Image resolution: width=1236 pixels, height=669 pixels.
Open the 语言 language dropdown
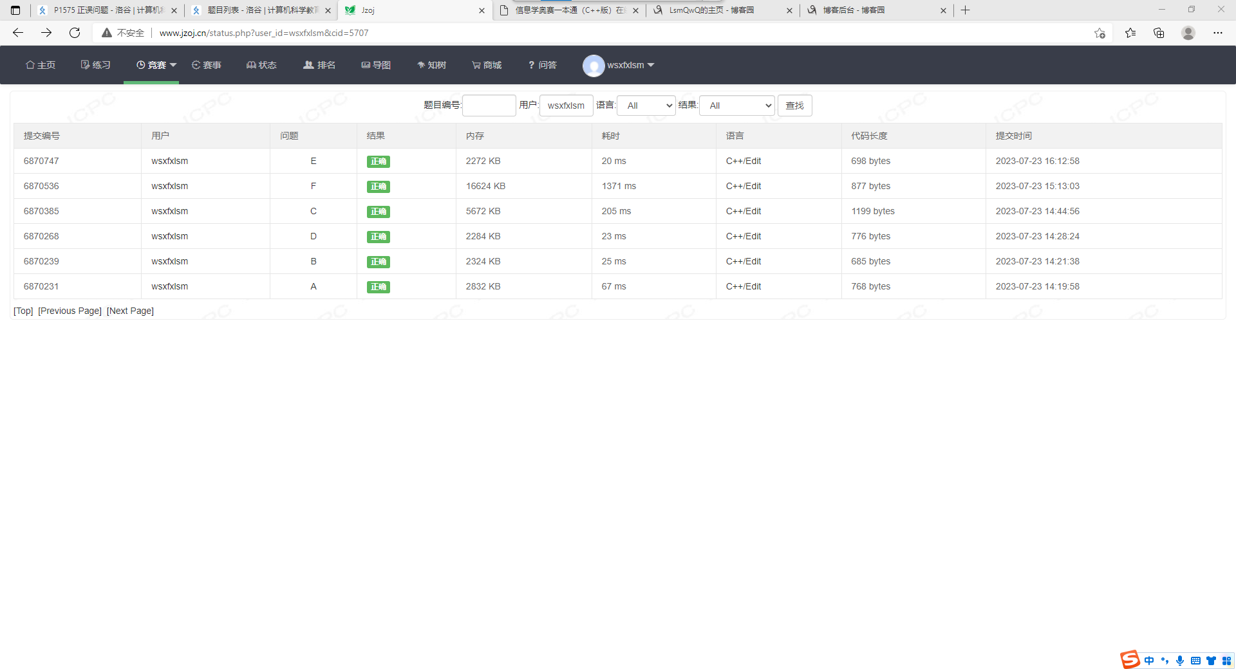coord(646,105)
